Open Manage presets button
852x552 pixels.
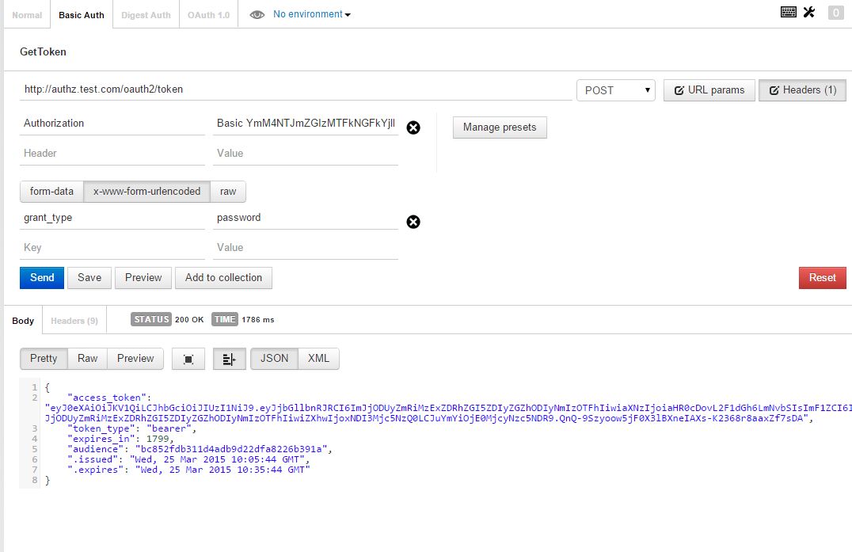point(499,127)
